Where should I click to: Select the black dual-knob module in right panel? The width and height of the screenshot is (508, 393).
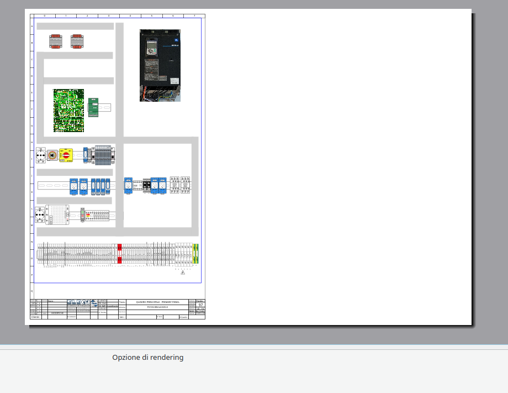click(x=147, y=185)
